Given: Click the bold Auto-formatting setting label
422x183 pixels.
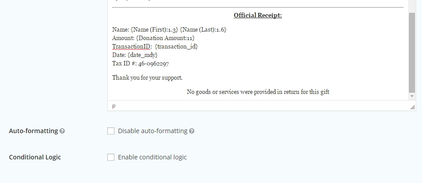Looking at the screenshot, I should [x=34, y=131].
